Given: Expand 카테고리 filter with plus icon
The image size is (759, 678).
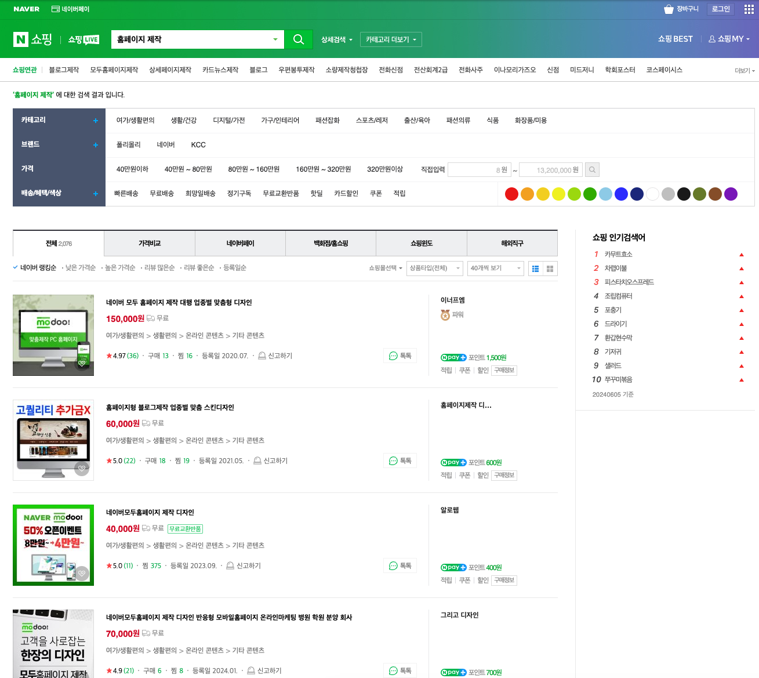Looking at the screenshot, I should pos(96,121).
